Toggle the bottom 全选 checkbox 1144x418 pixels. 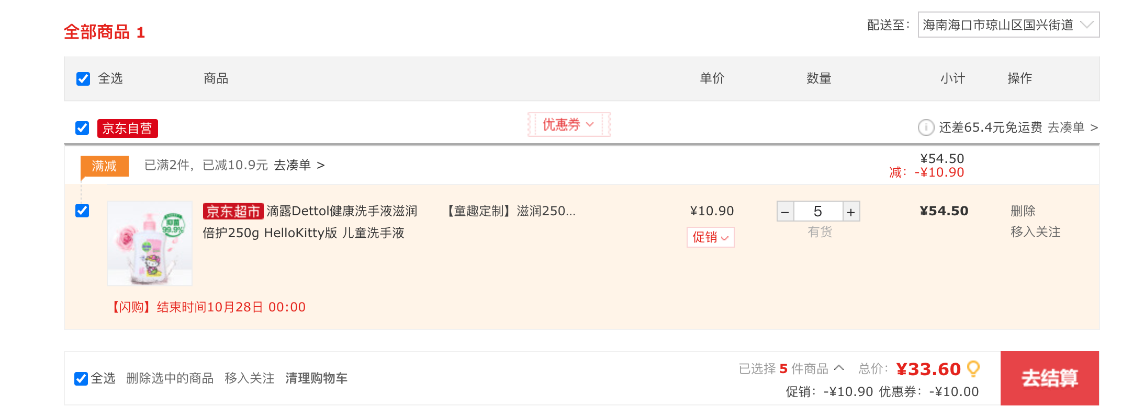[81, 379]
